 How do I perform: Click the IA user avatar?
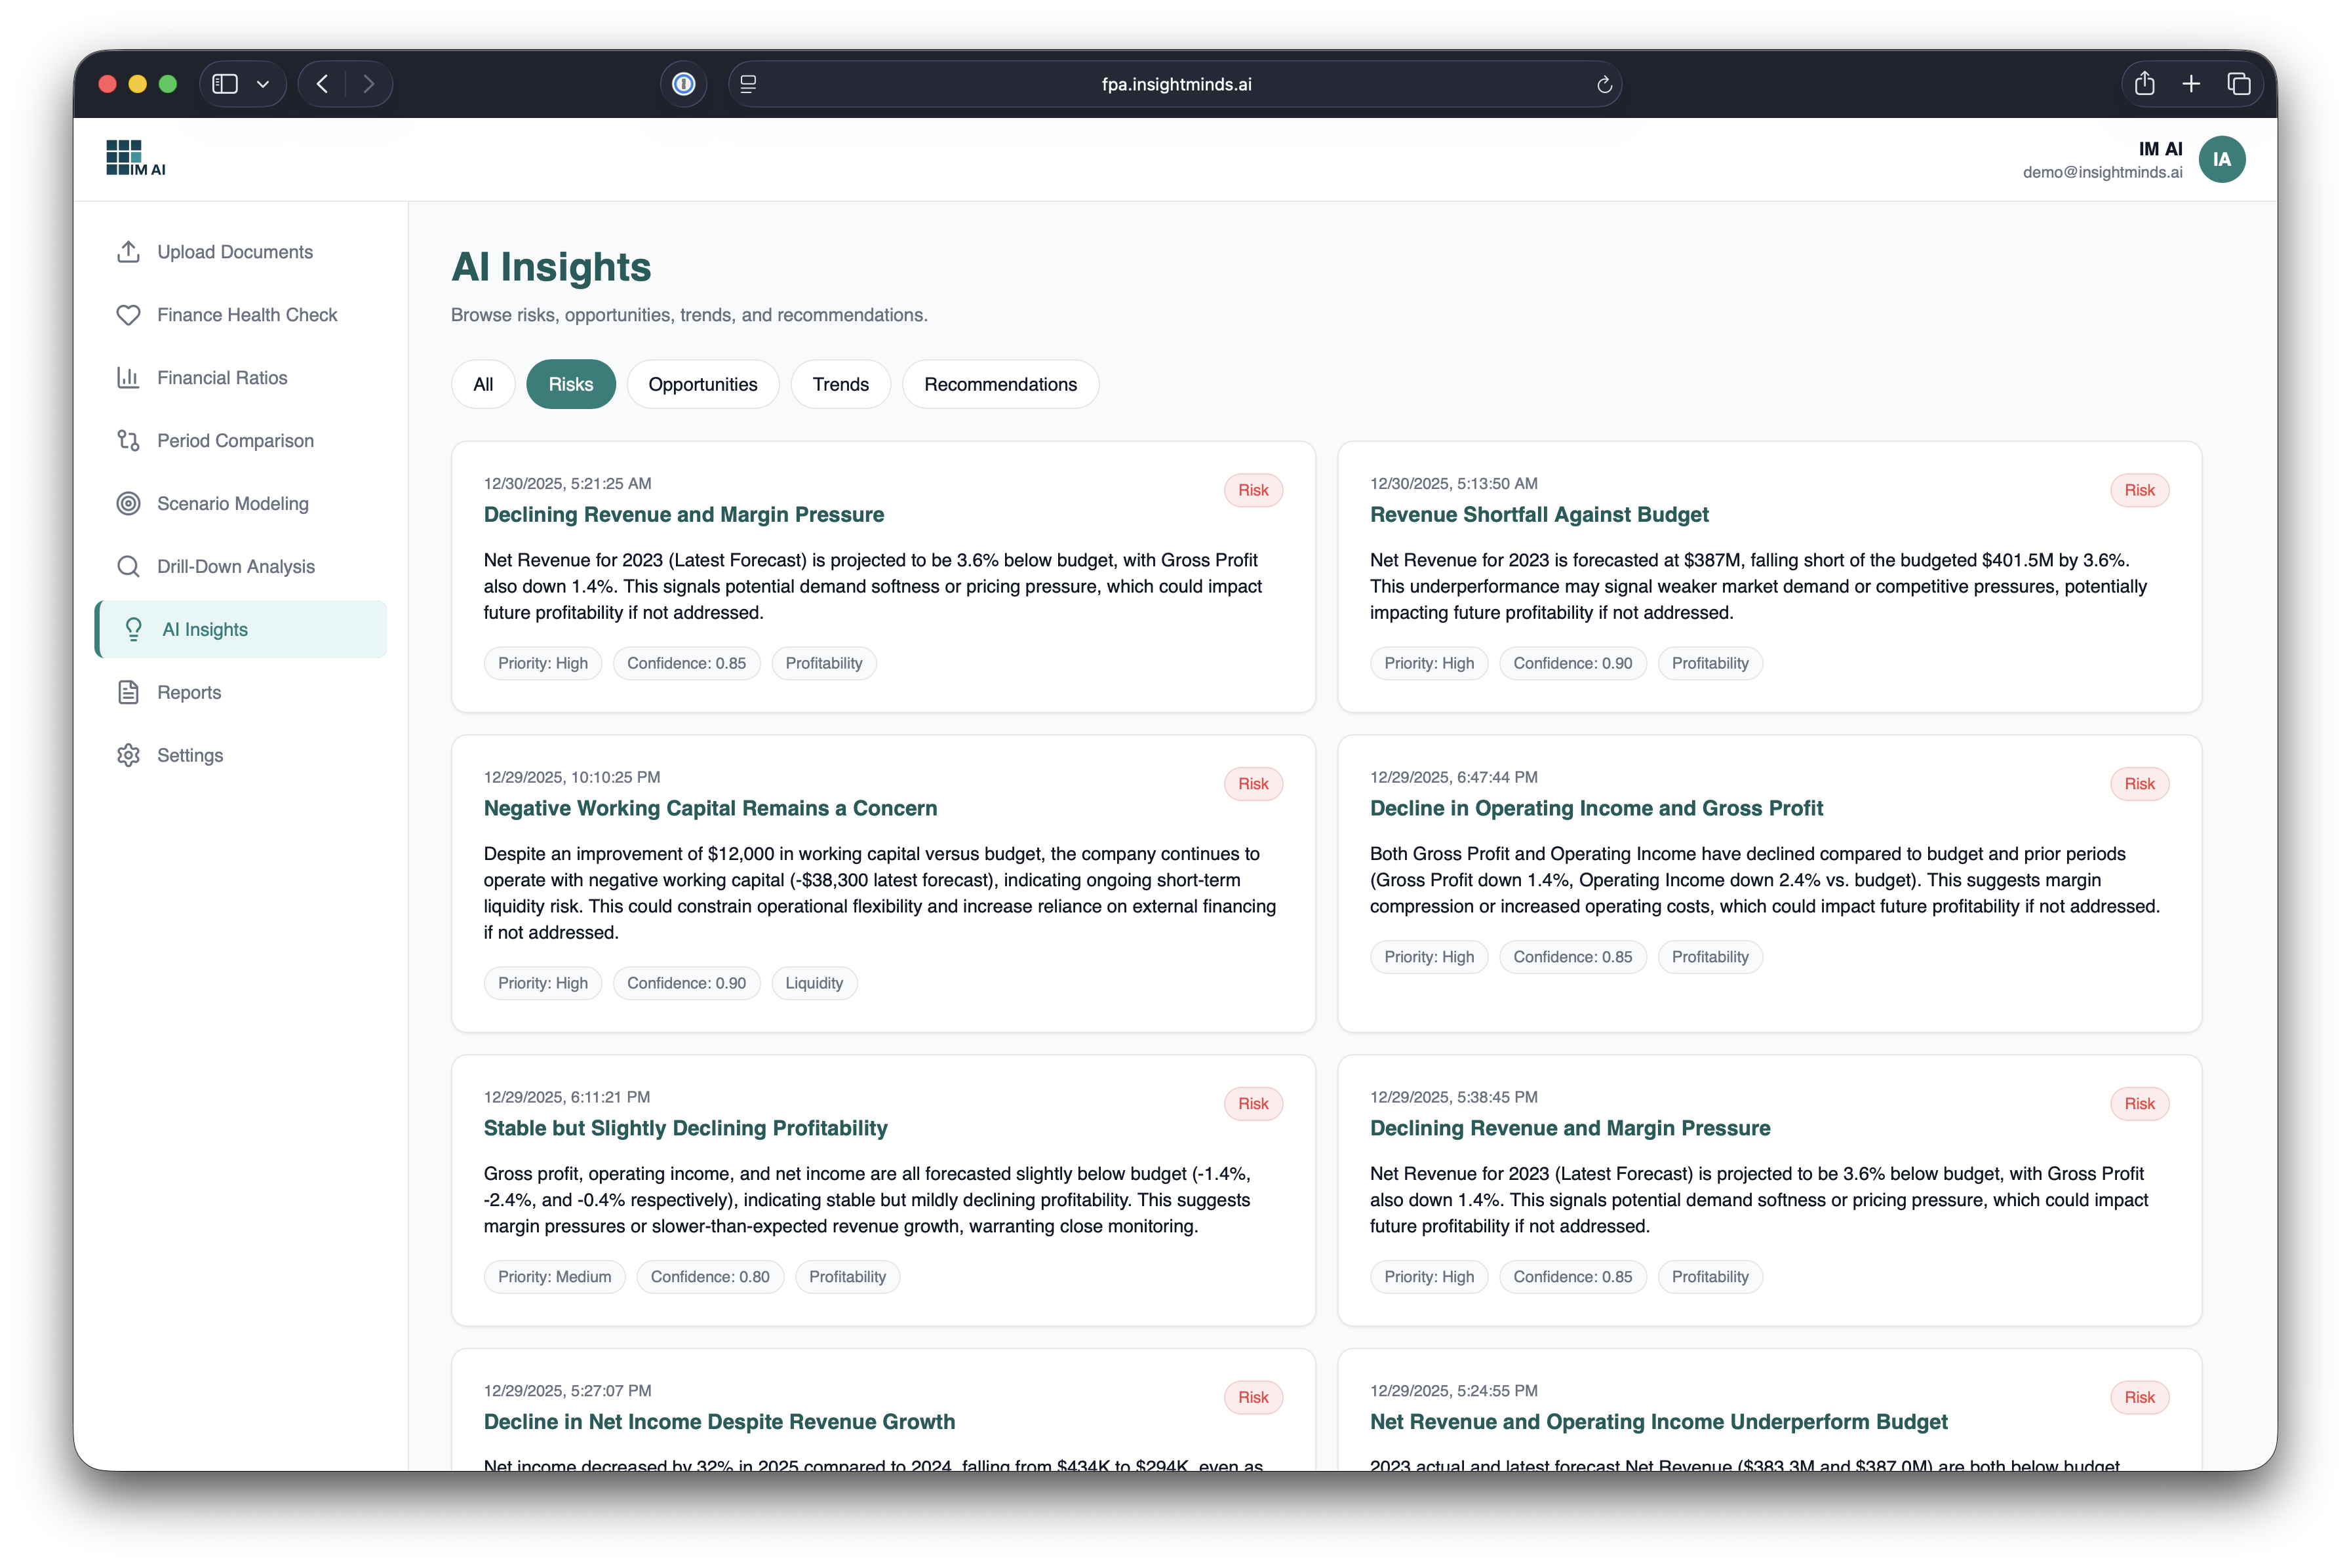2221,159
